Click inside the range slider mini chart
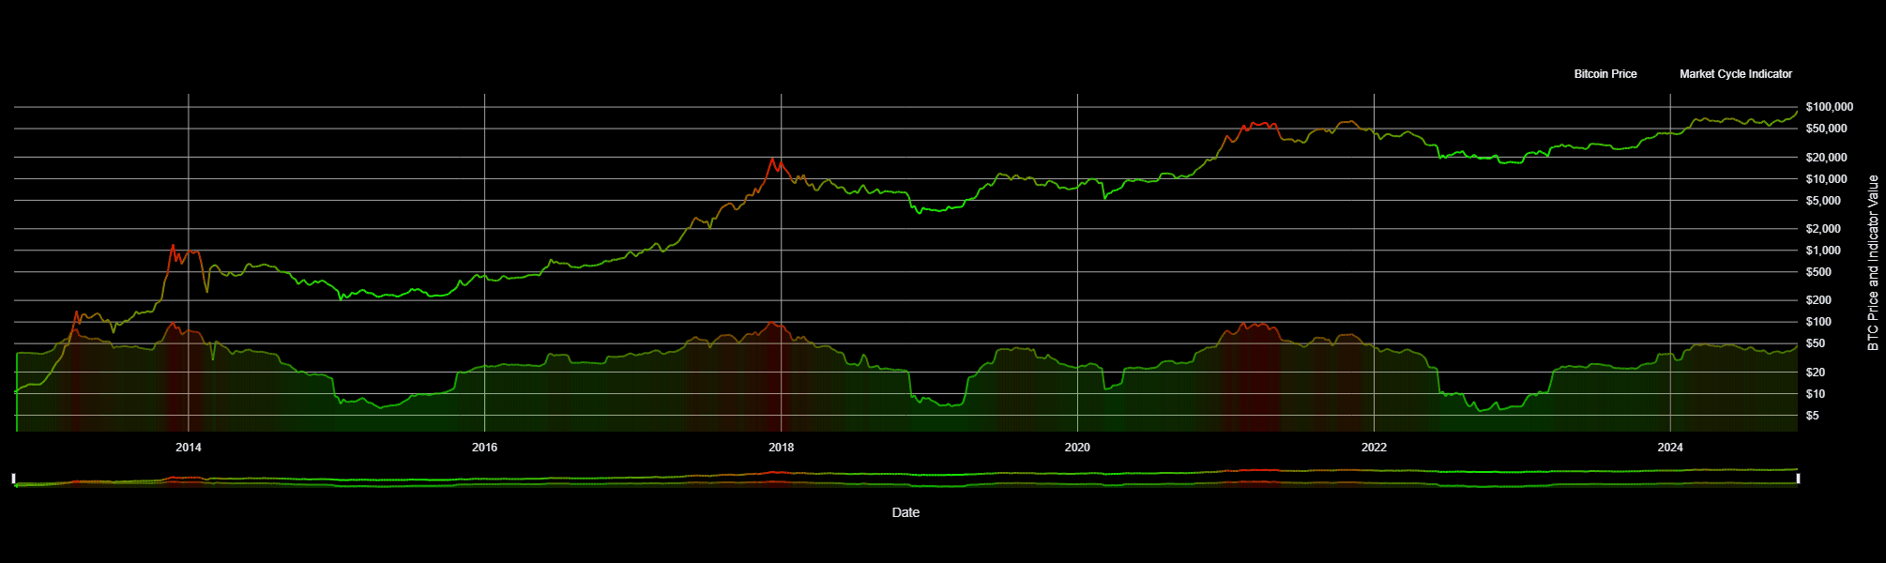The width and height of the screenshot is (1886, 563). pos(905,479)
